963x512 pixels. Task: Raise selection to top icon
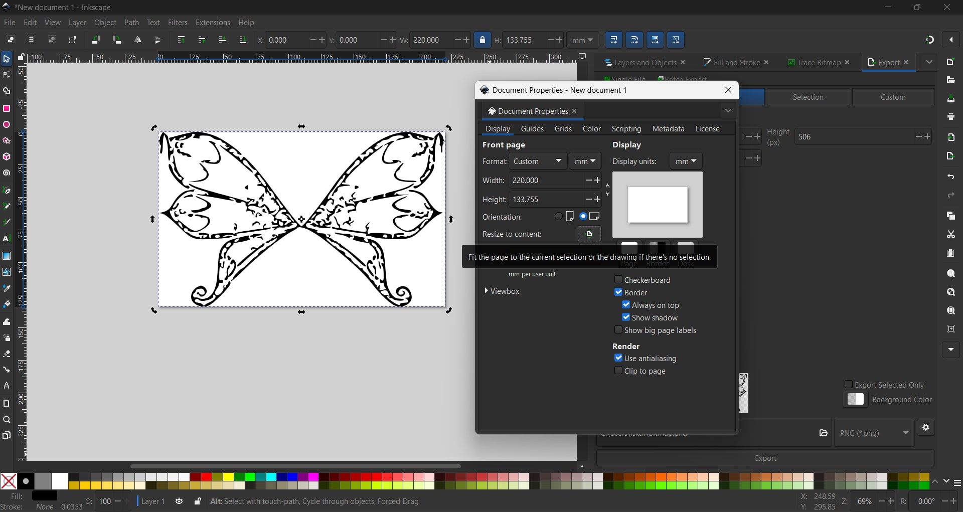(x=181, y=40)
